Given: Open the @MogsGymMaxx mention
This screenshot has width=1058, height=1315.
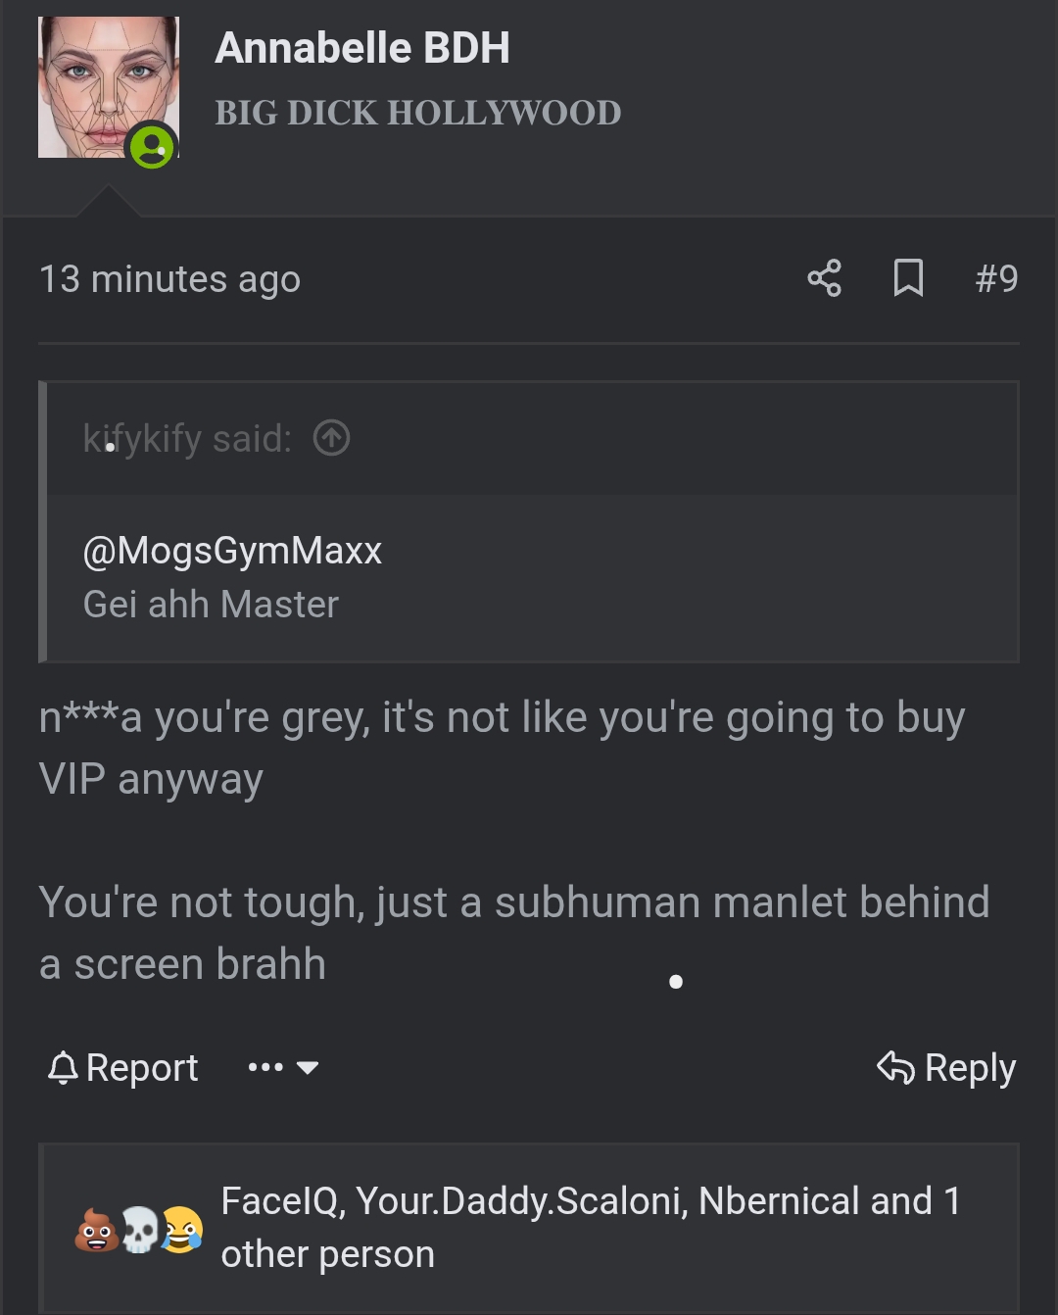Looking at the screenshot, I should 232,550.
